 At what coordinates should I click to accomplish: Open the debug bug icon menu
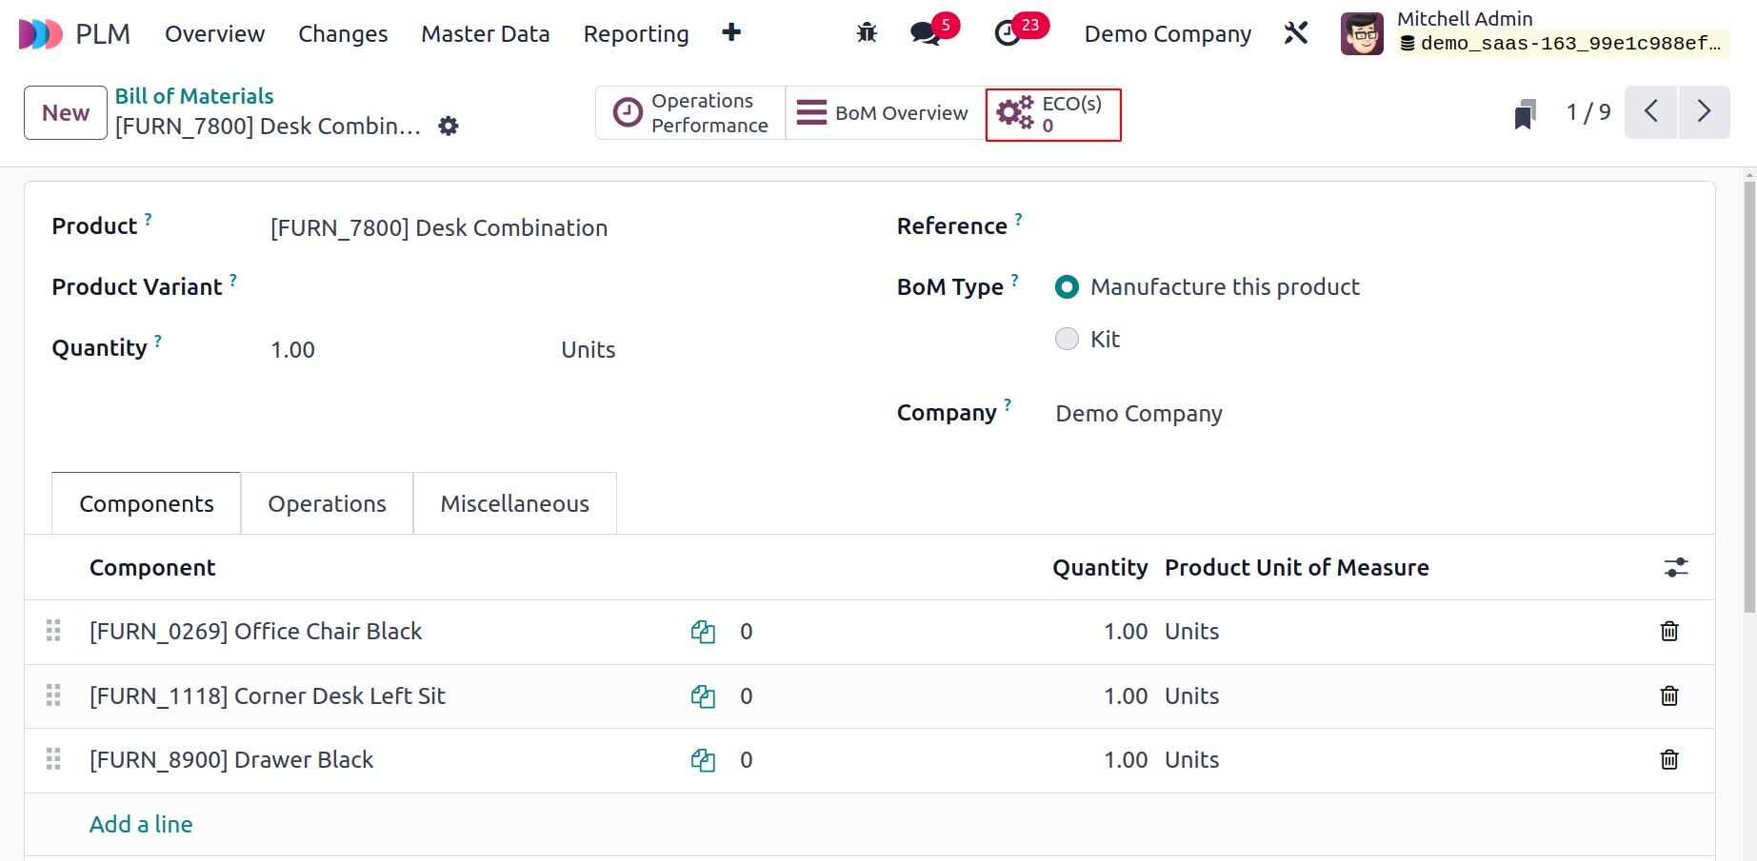(867, 33)
